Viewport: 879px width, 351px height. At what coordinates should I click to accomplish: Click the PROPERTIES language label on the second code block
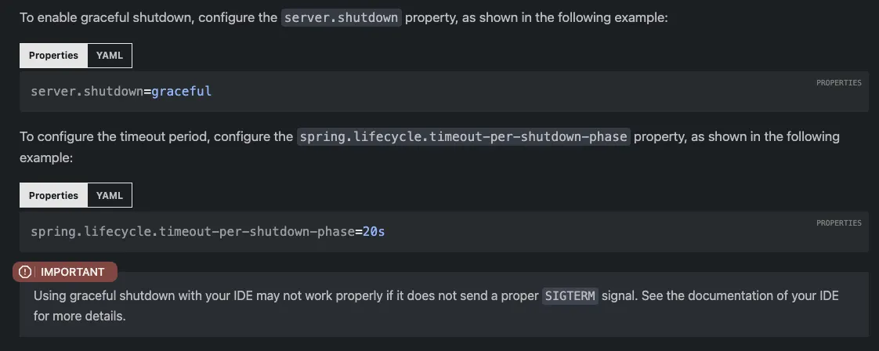click(838, 223)
